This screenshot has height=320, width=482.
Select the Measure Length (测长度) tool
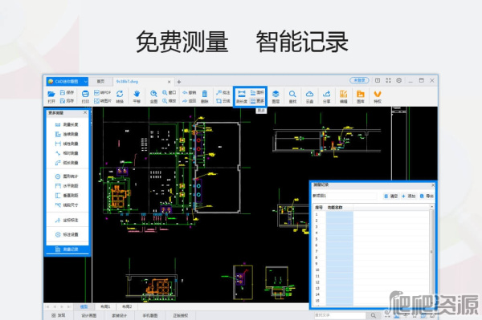[x=242, y=97]
